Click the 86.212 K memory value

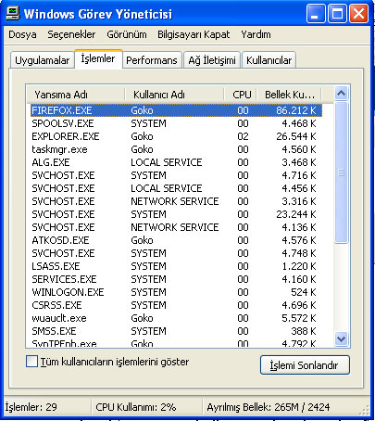[296, 110]
